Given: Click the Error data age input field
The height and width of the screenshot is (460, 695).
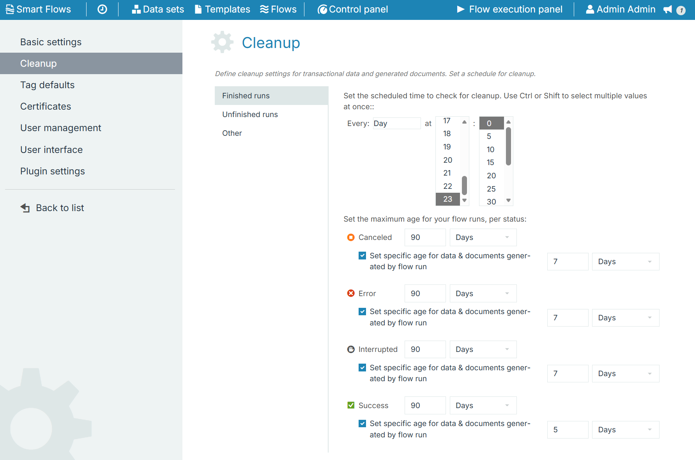Looking at the screenshot, I should coord(568,318).
